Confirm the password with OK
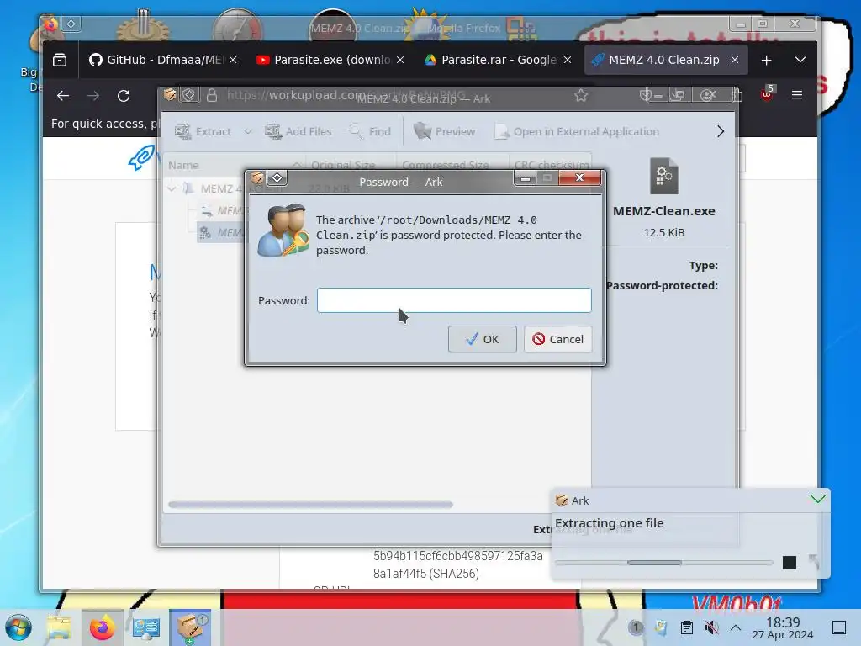Screen dimensions: 861x646 (x=482, y=339)
